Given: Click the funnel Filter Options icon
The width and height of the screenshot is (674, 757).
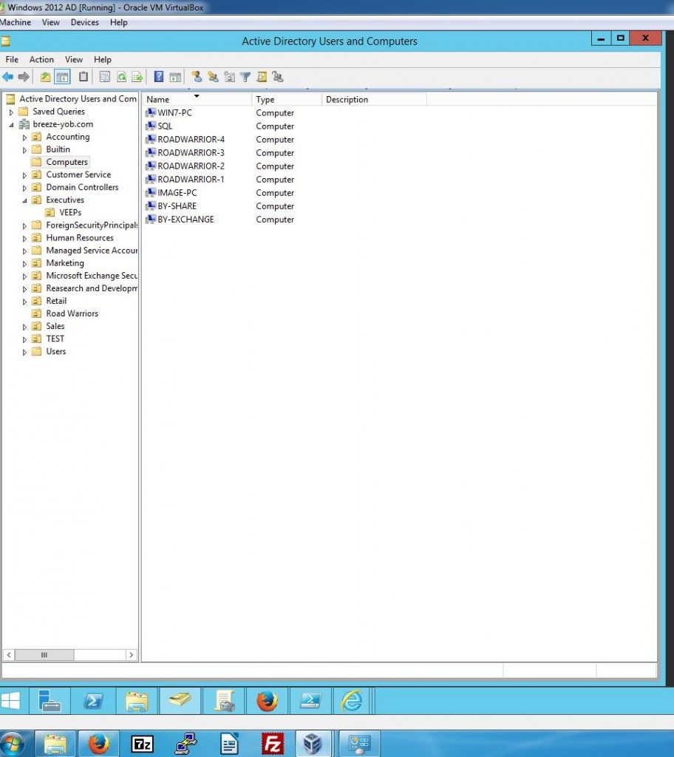Looking at the screenshot, I should (245, 77).
